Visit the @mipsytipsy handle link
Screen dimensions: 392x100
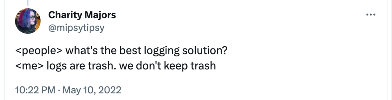pyautogui.click(x=76, y=27)
